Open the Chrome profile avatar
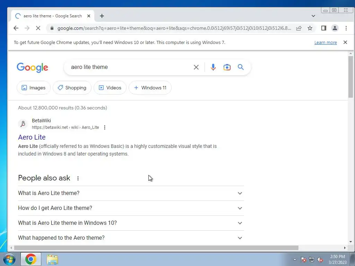The image size is (355, 266). (x=335, y=28)
